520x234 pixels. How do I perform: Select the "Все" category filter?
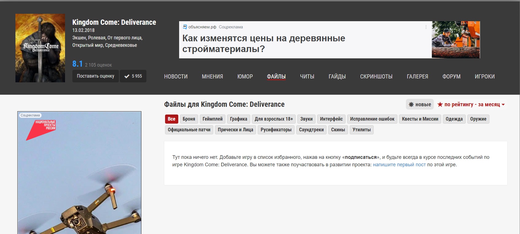click(171, 119)
